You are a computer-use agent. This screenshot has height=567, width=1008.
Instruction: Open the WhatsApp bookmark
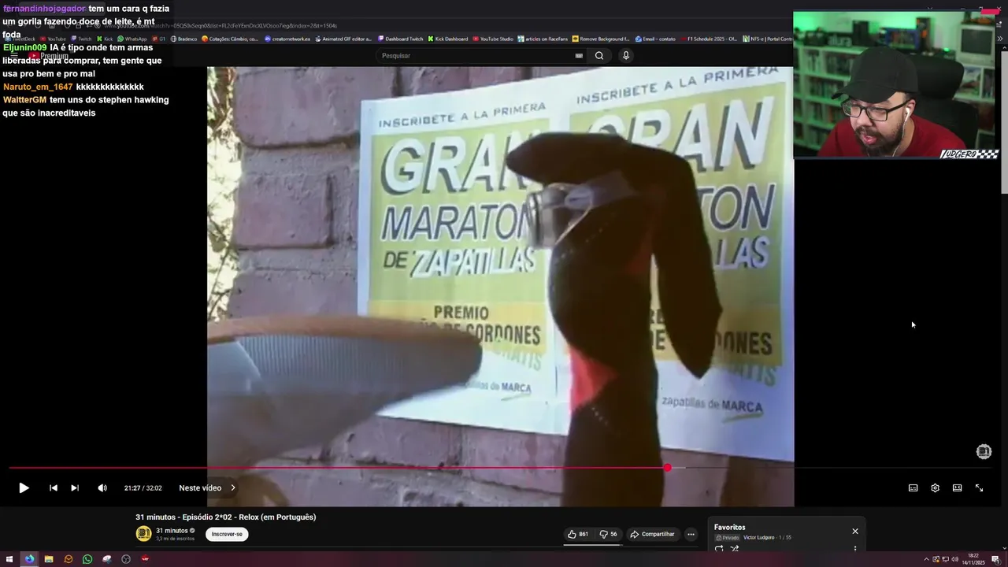coord(132,39)
